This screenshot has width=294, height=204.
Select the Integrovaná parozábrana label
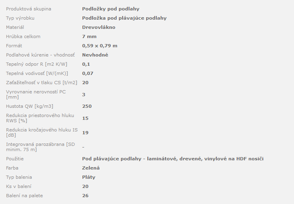[40, 147]
